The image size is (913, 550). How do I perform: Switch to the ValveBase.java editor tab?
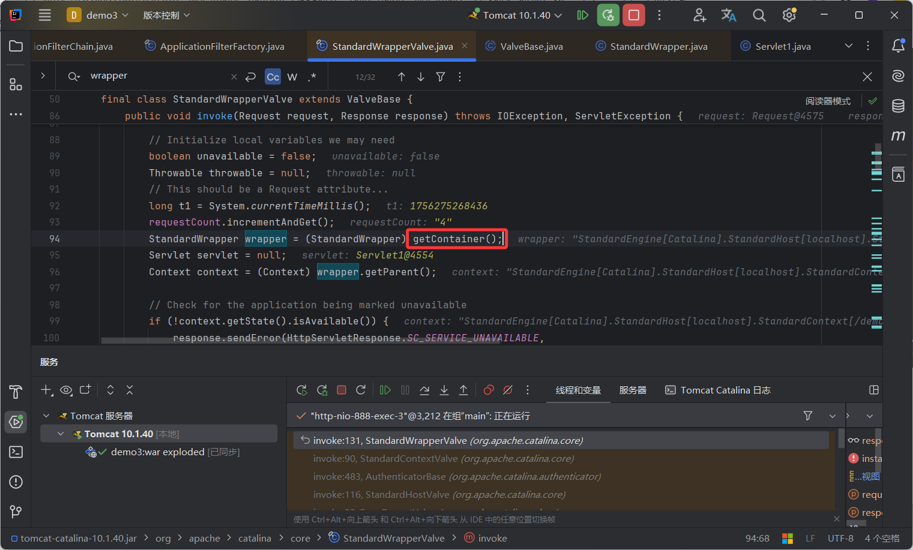[531, 46]
